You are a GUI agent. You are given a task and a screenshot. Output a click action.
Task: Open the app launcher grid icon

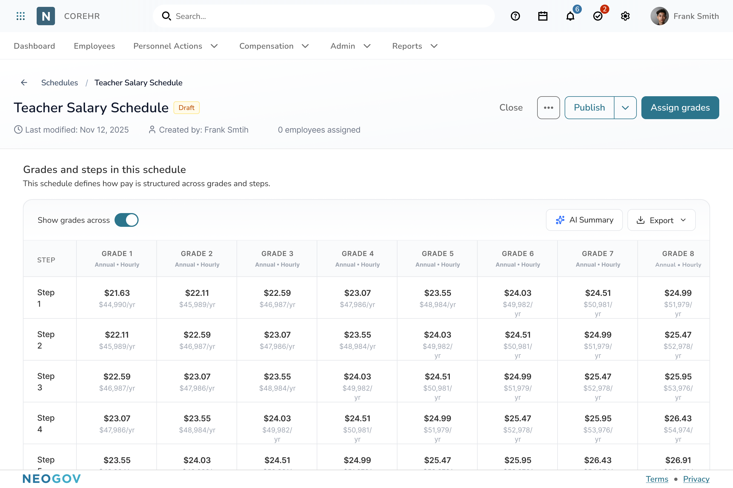click(x=21, y=16)
